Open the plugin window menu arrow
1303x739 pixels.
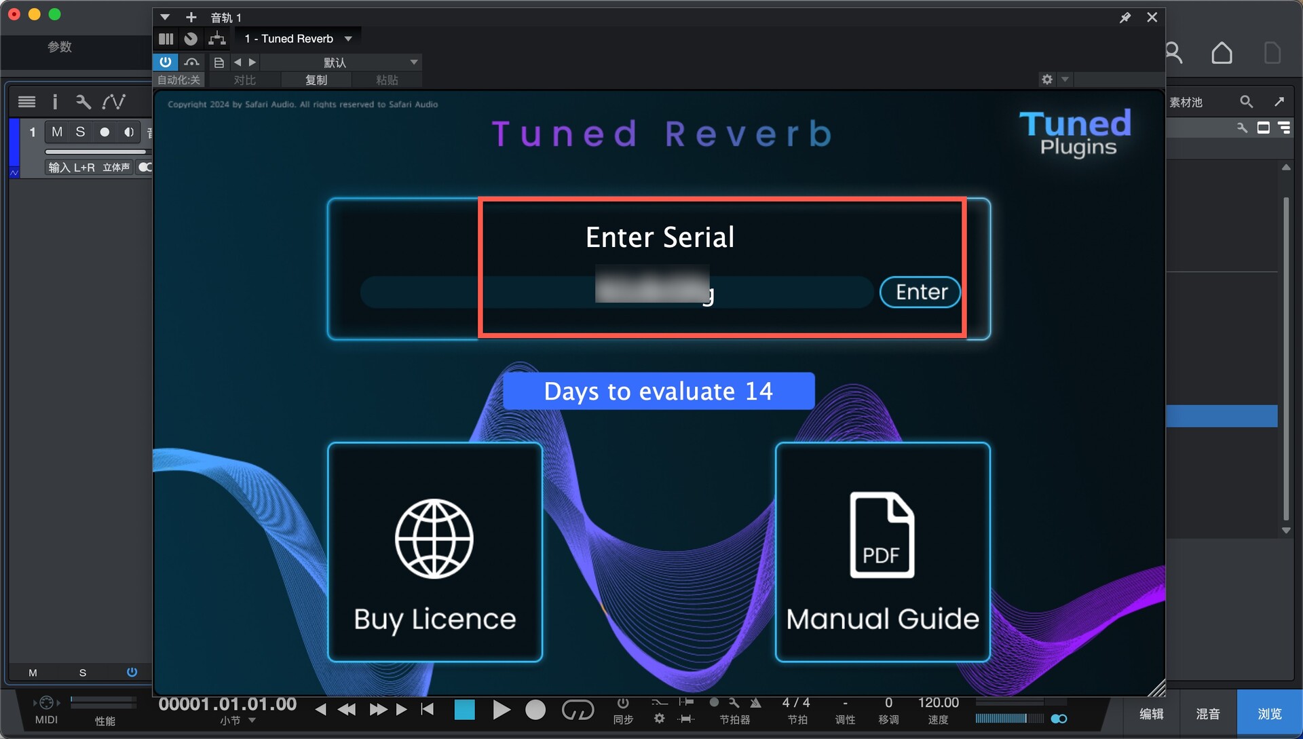click(x=165, y=17)
